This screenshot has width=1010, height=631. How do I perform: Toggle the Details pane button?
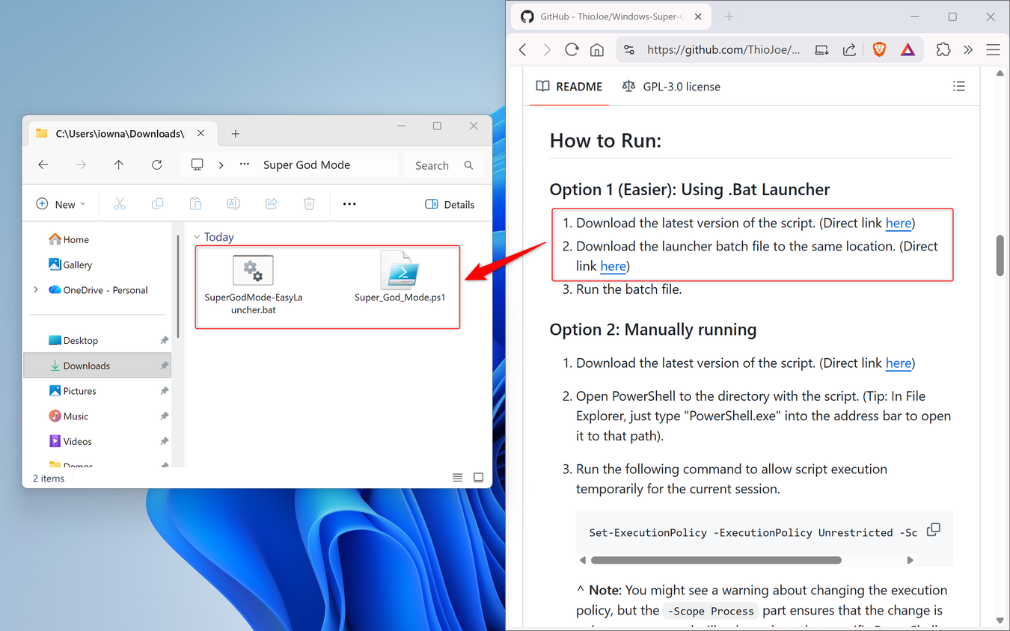pos(450,204)
